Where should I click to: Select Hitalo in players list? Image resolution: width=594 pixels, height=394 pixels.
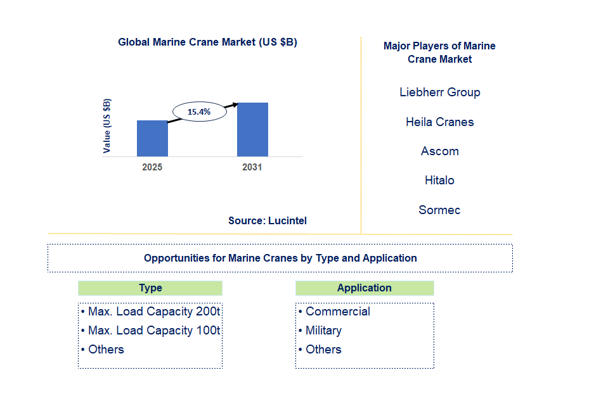pyautogui.click(x=439, y=180)
